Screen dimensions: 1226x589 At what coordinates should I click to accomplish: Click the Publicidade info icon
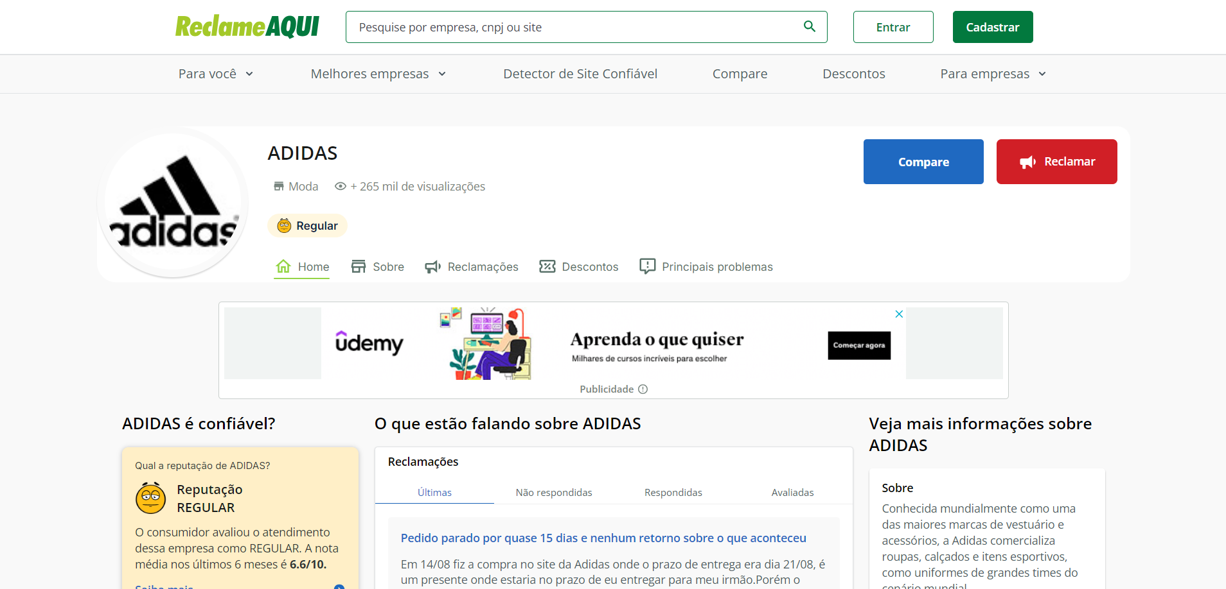click(643, 389)
